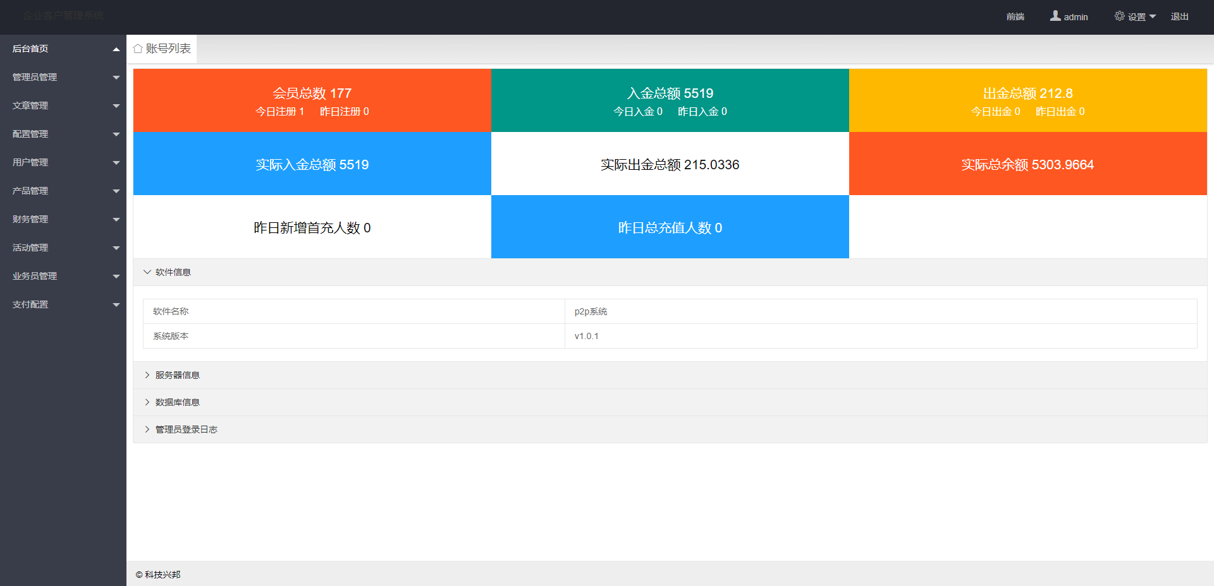Click the 昨日新增首充人数 0 card
1214x586 pixels.
click(x=312, y=227)
